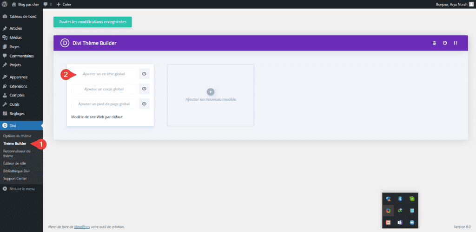476x232 pixels.
Task: Open Personnaliseur de thème submenu item
Action: (x=17, y=153)
